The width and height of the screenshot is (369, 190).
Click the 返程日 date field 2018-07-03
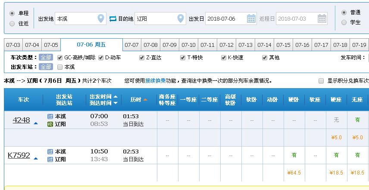pos(302,18)
